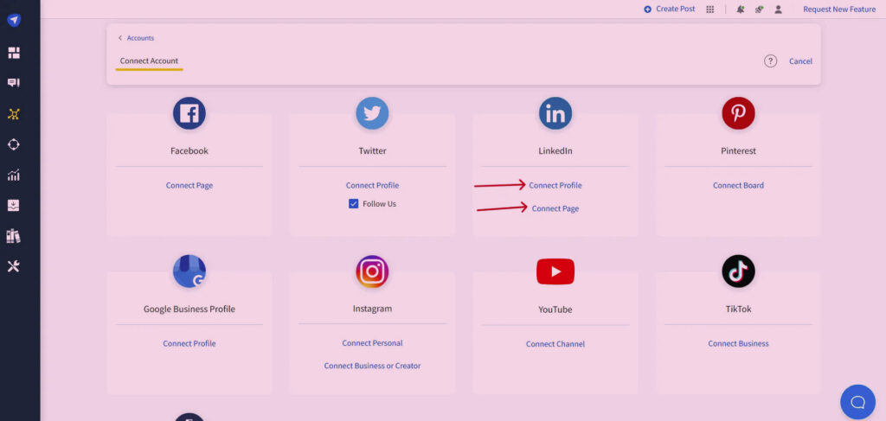This screenshot has height=421, width=886.
Task: Click the Instagram card title text
Action: 372,309
